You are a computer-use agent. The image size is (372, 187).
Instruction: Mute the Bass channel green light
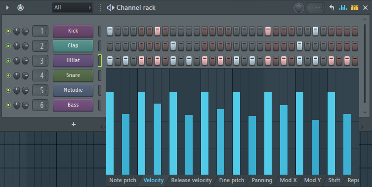[x=8, y=105]
